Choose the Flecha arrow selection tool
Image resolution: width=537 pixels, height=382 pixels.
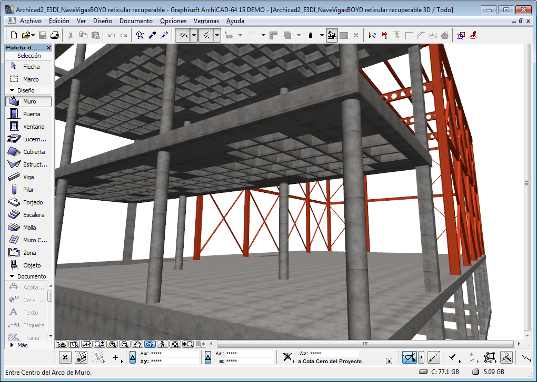pos(28,67)
